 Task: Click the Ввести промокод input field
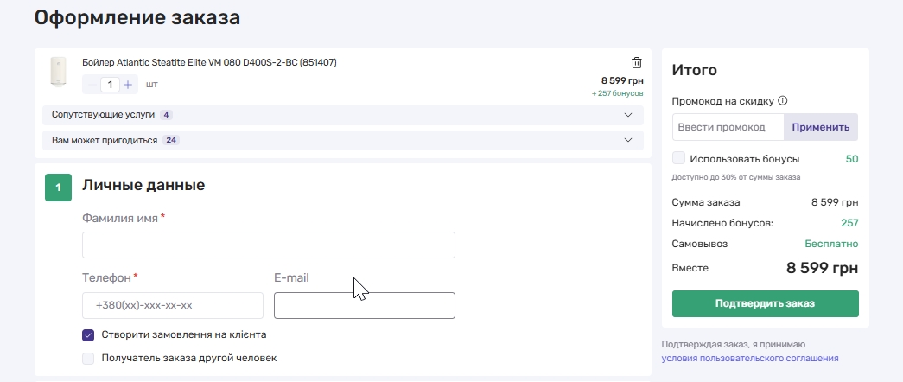[728, 127]
